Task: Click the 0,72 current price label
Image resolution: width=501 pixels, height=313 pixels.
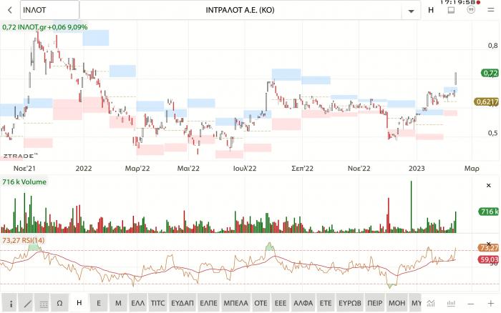Action: (x=490, y=72)
